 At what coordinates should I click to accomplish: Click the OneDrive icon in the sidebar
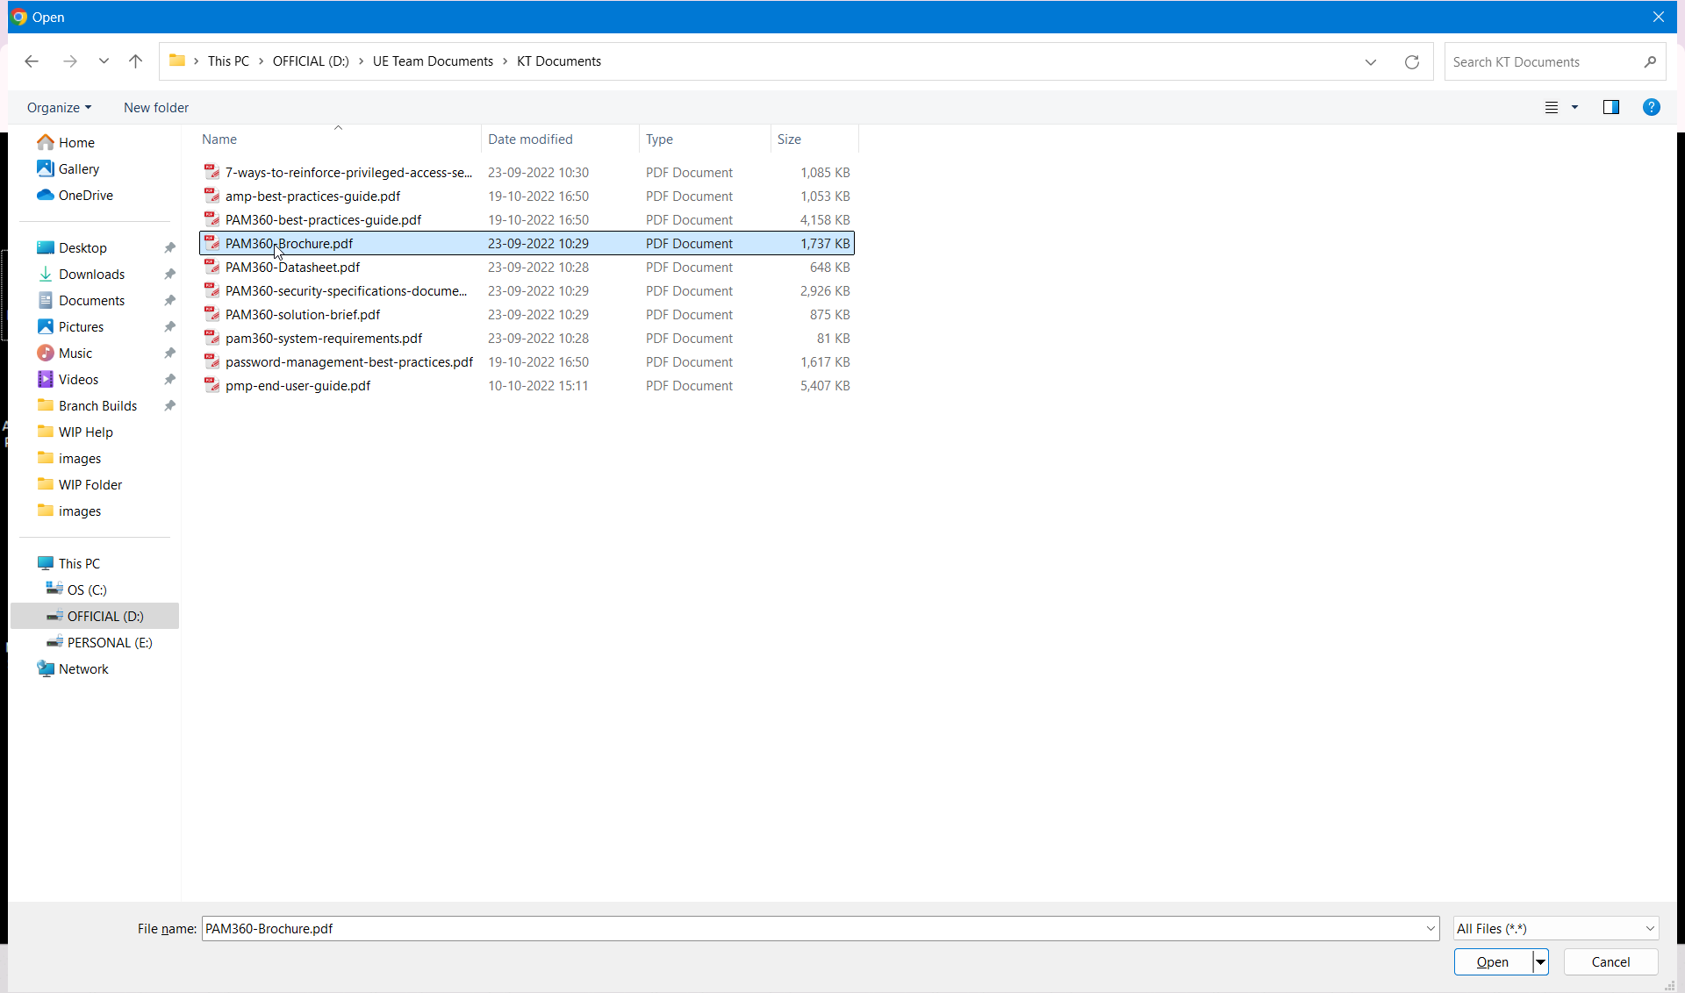tap(45, 195)
